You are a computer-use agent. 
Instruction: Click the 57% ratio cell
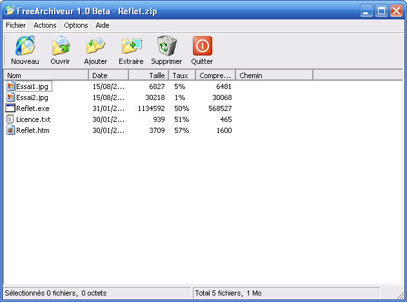click(x=182, y=130)
